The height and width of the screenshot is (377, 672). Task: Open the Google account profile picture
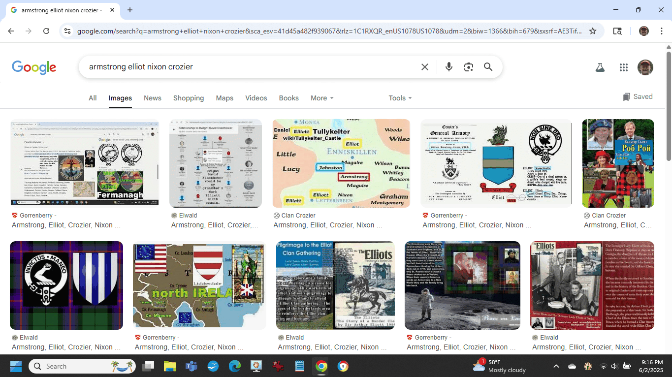[645, 67]
